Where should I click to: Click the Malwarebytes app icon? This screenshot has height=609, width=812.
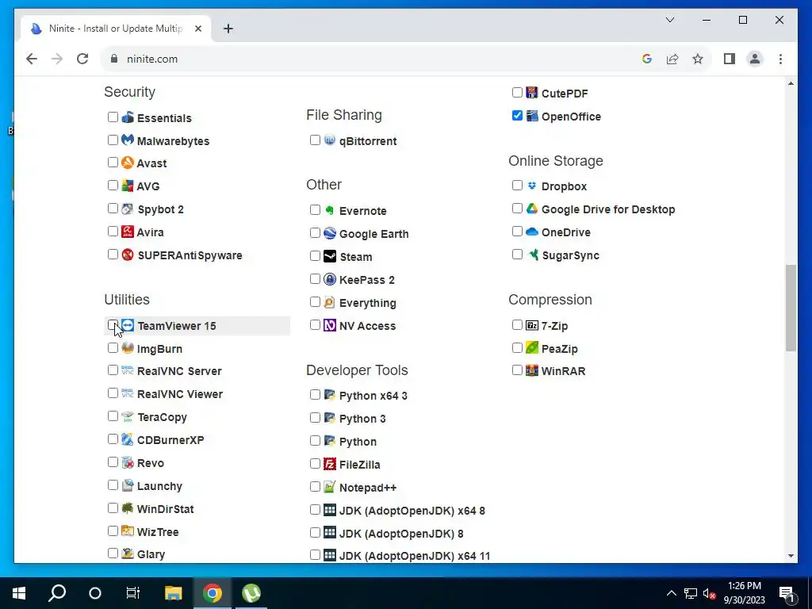tap(128, 140)
